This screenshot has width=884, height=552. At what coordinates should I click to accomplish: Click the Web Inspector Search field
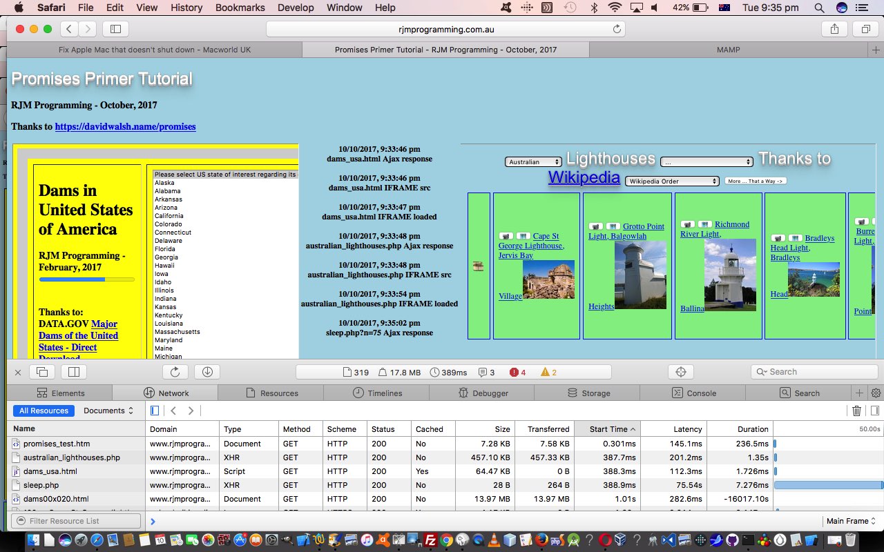pos(814,372)
